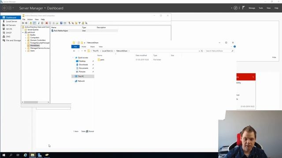Click the Create New User toolbar icon
This screenshot has height=158, width=282.
pos(69,23)
